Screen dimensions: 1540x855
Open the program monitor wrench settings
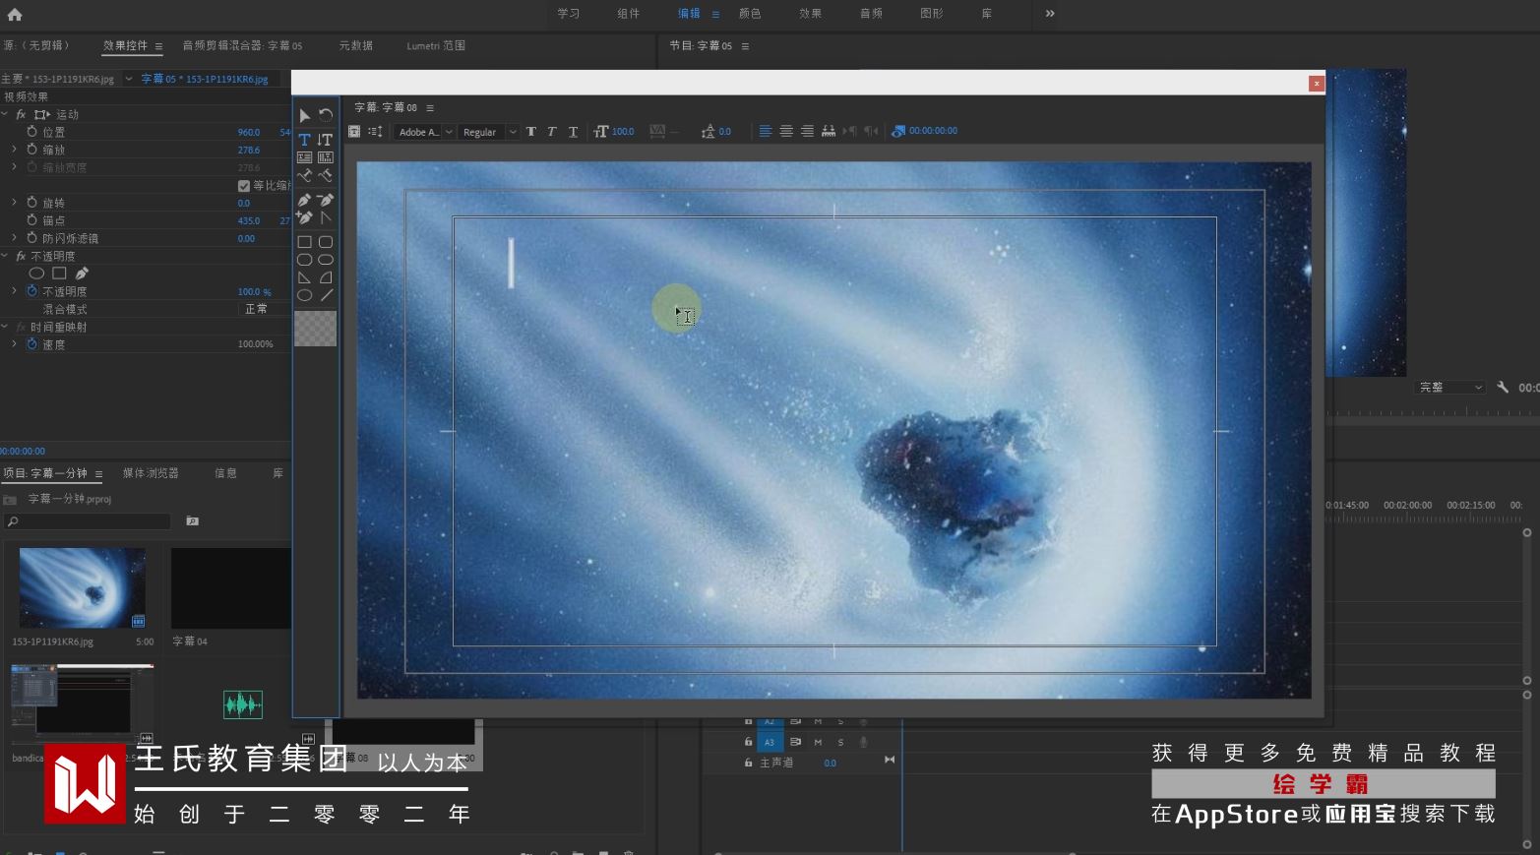(x=1503, y=387)
